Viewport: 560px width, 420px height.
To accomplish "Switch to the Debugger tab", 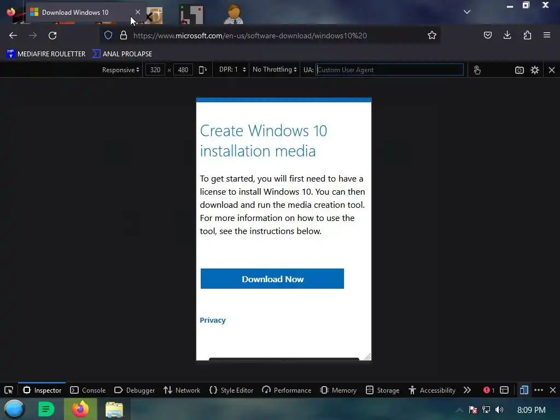I will [x=135, y=390].
